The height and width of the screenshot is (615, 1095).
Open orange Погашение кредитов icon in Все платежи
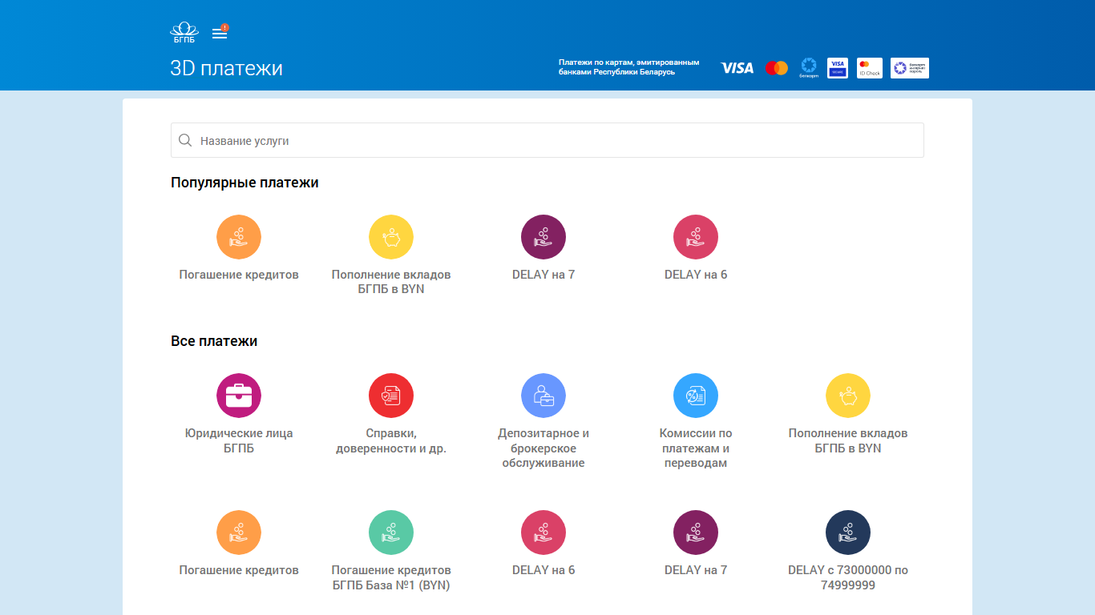tap(239, 533)
